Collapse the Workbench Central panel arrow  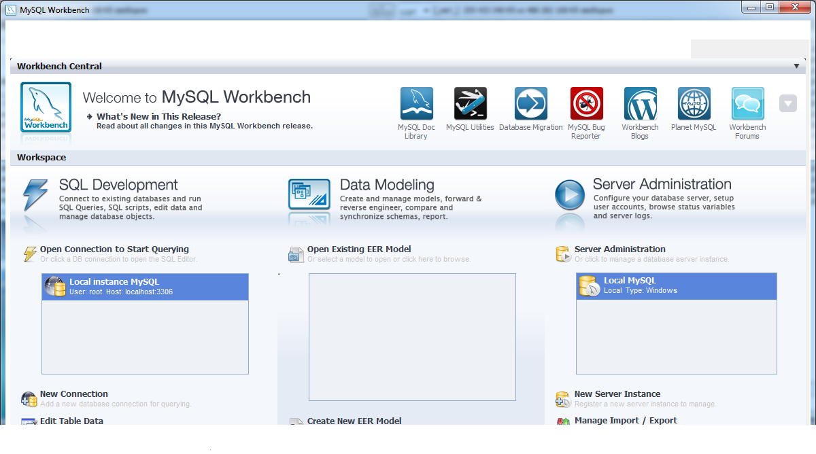point(796,67)
